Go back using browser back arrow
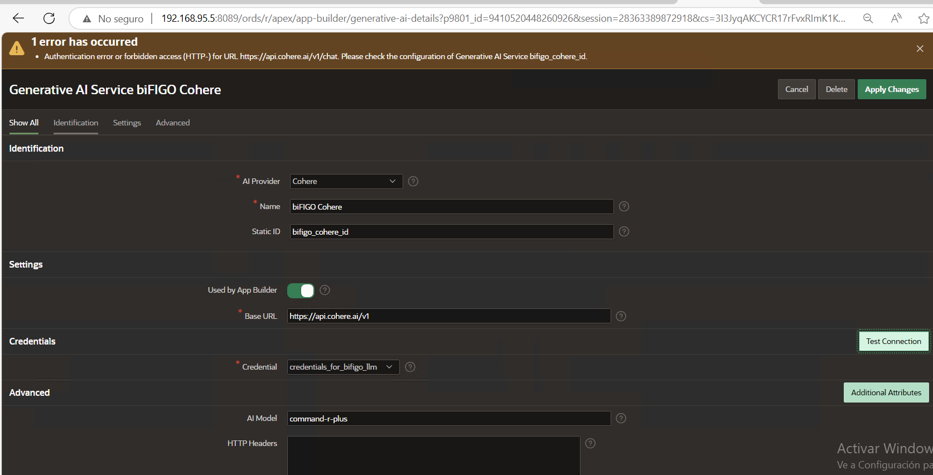Image resolution: width=933 pixels, height=475 pixels. [x=18, y=18]
